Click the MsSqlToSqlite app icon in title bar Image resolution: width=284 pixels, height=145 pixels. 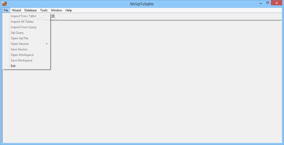point(5,4)
